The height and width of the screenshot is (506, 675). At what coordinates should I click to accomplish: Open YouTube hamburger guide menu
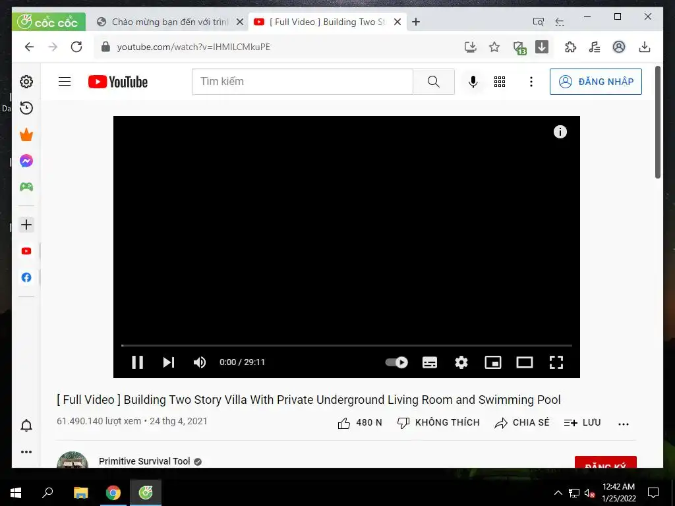65,81
